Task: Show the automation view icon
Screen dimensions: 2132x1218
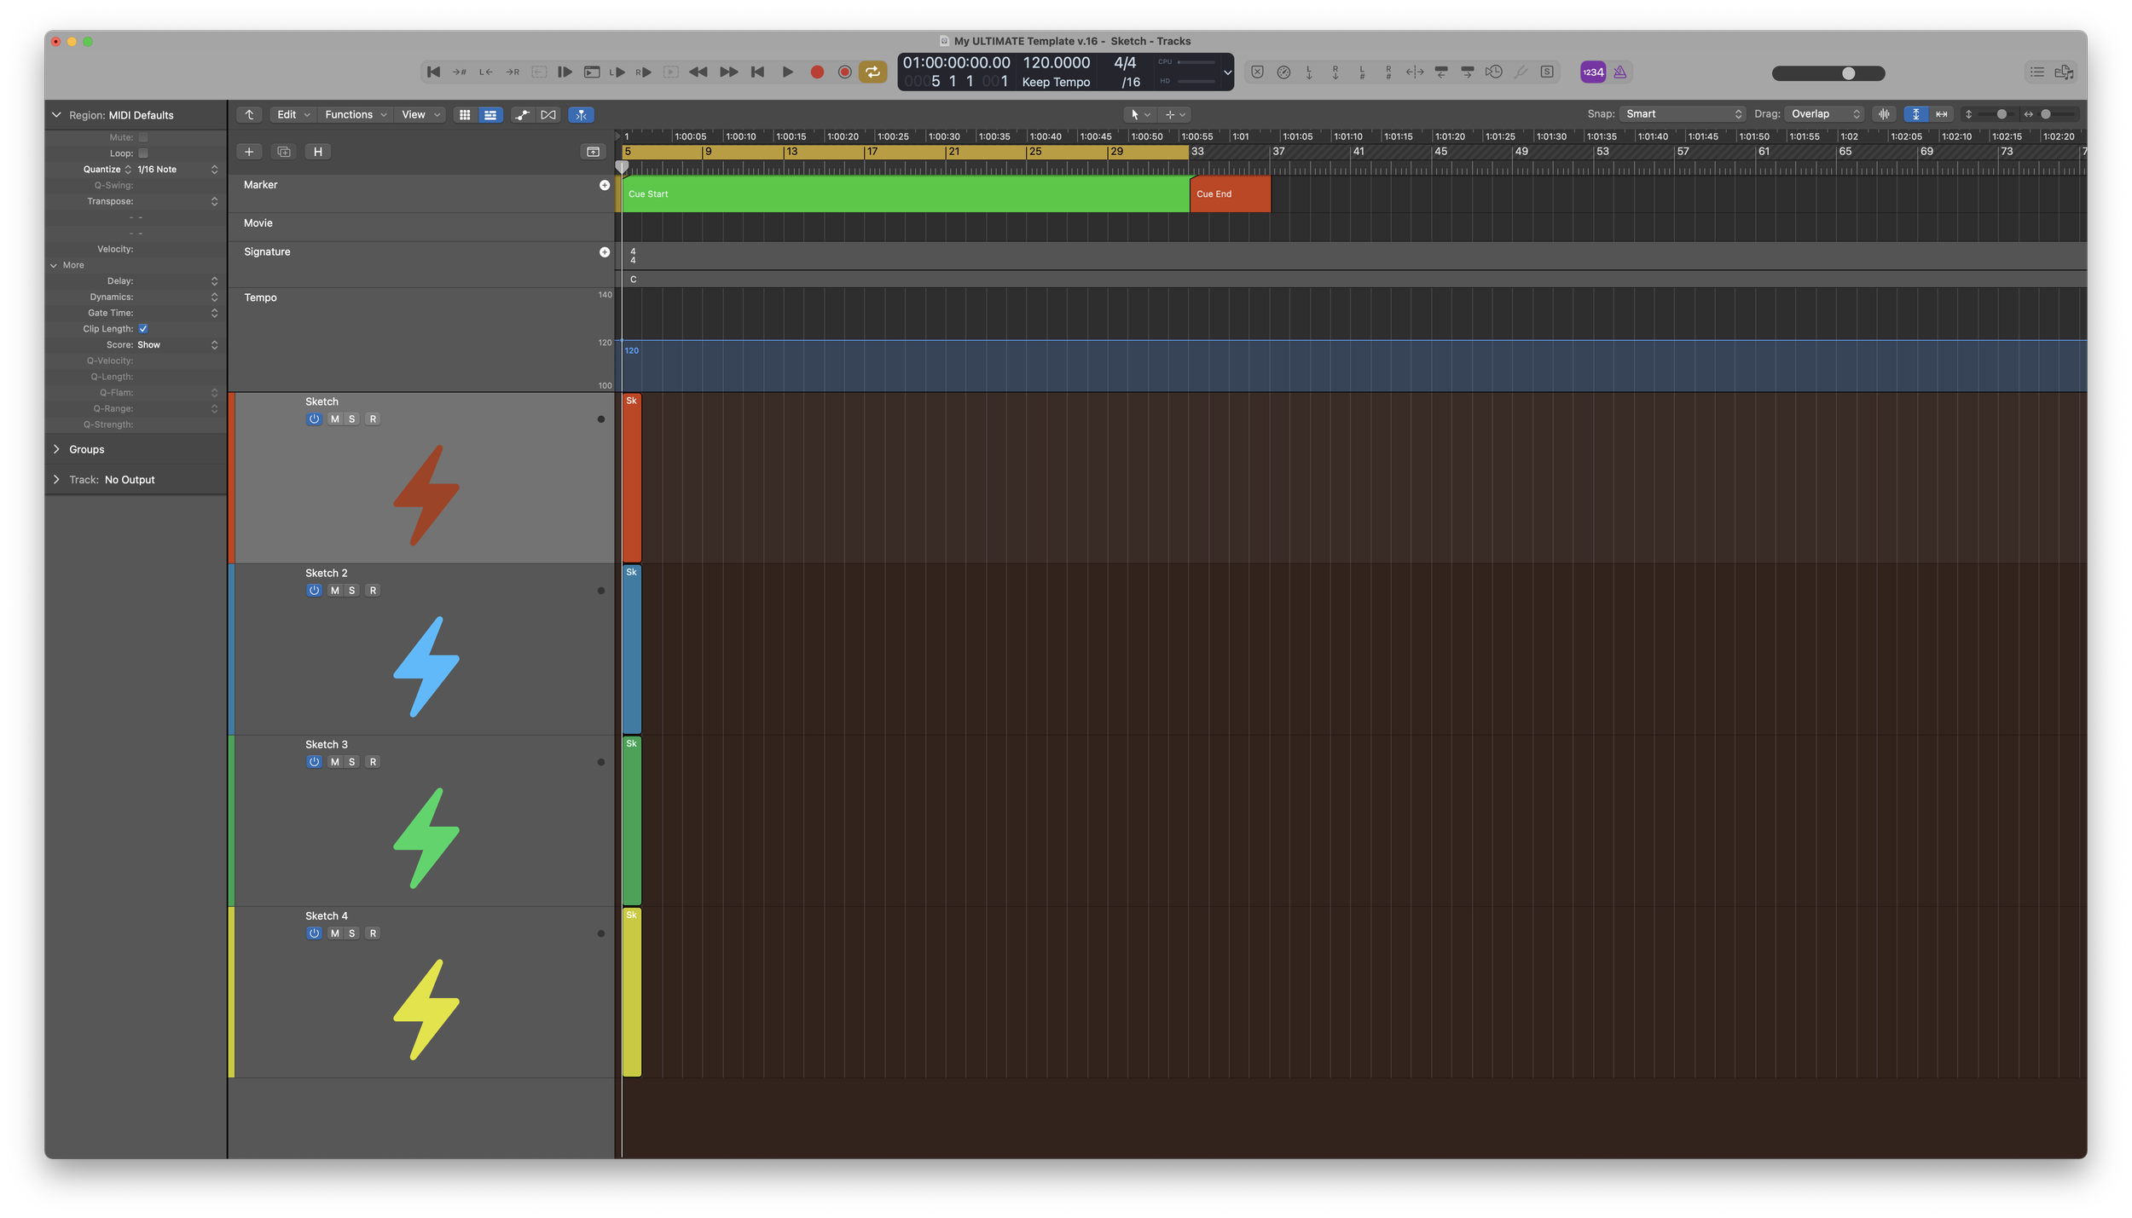Action: (522, 115)
